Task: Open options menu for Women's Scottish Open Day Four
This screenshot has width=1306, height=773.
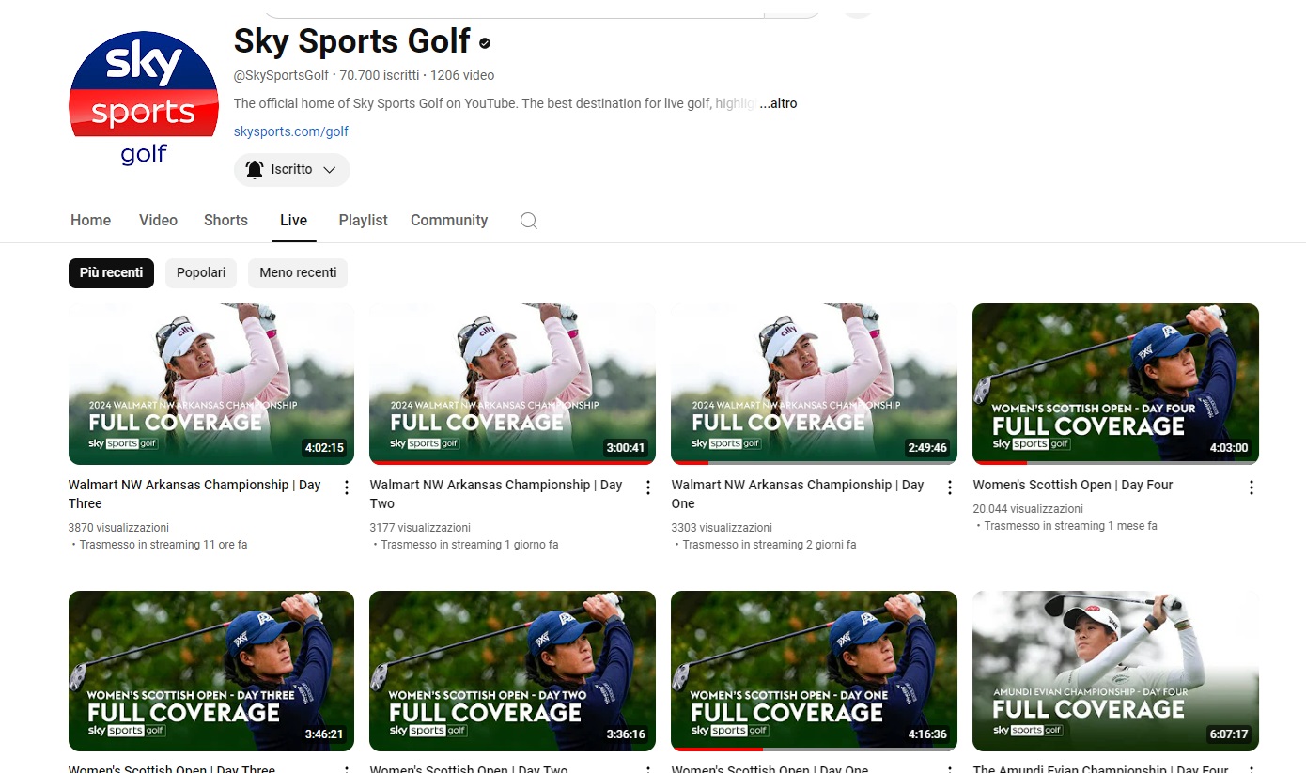Action: [1251, 487]
